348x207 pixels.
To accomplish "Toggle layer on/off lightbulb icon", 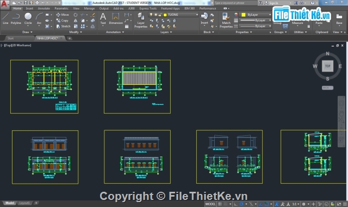I will 151,15.
